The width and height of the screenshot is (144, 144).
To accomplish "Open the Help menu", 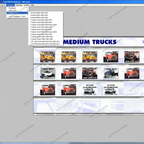I will (32, 5).
